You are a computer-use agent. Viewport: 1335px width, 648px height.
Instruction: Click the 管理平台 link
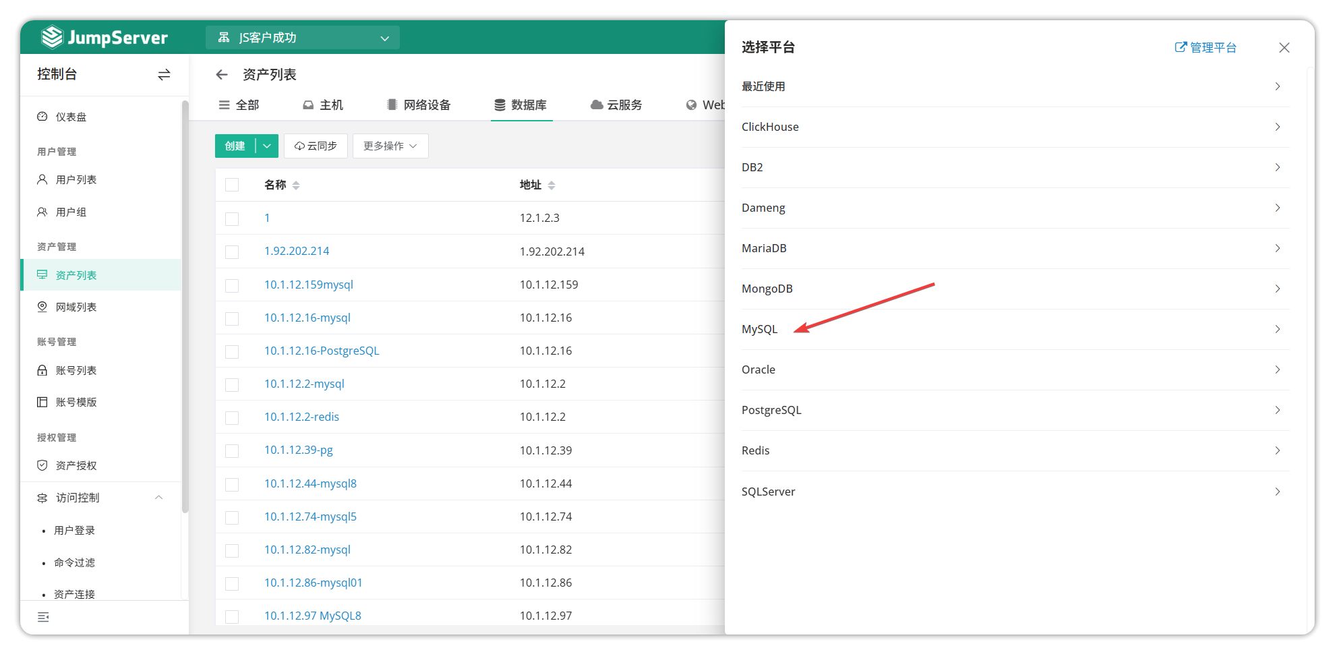tap(1206, 47)
